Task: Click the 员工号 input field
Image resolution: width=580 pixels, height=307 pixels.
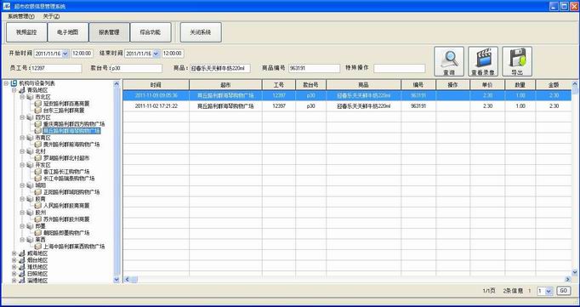Action: 56,68
